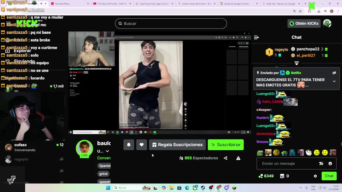Expand the pinned message chevron
The height and width of the screenshot is (192, 342).
334,81
